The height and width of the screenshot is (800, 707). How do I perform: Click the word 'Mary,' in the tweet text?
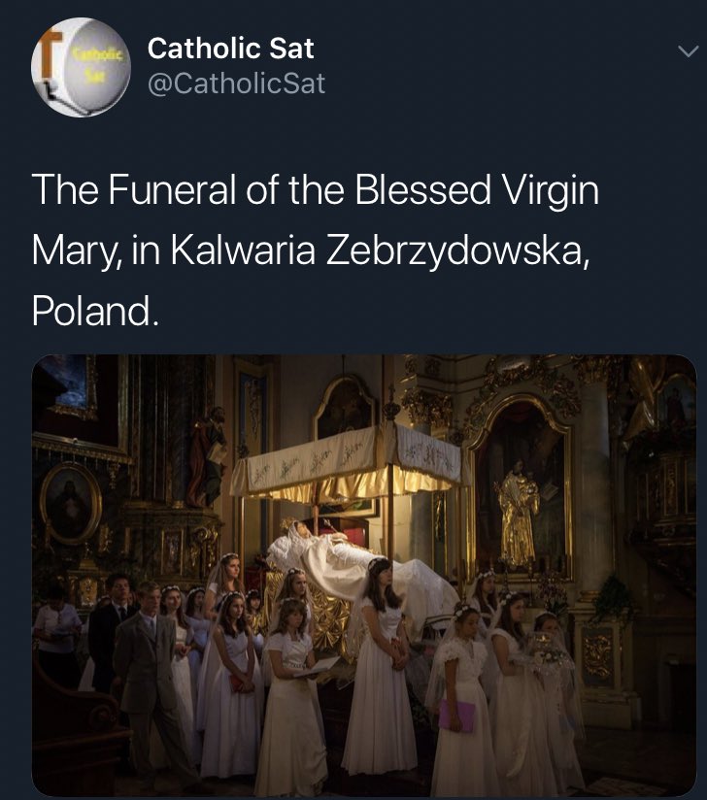pos(82,250)
